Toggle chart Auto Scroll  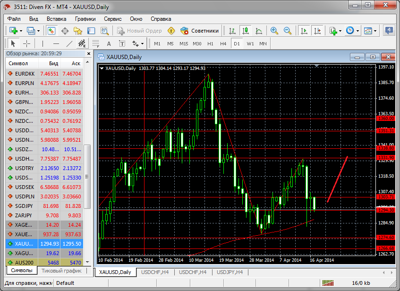click(x=304, y=31)
